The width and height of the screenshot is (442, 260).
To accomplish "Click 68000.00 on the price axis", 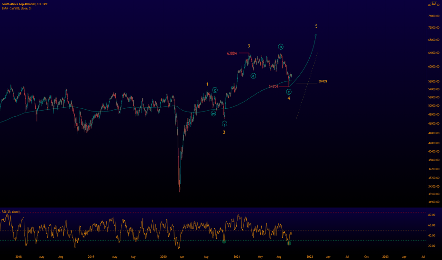I will [434, 40].
